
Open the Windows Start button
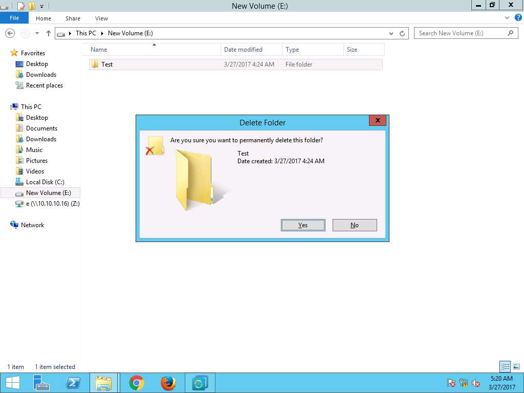12,383
